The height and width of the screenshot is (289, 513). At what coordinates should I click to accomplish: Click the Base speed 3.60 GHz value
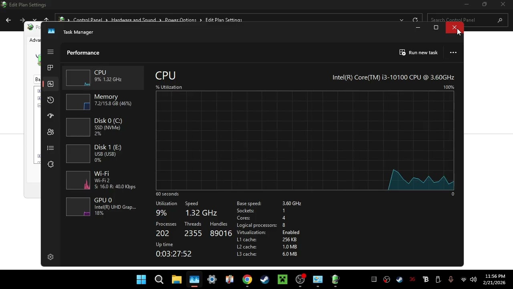(292, 204)
